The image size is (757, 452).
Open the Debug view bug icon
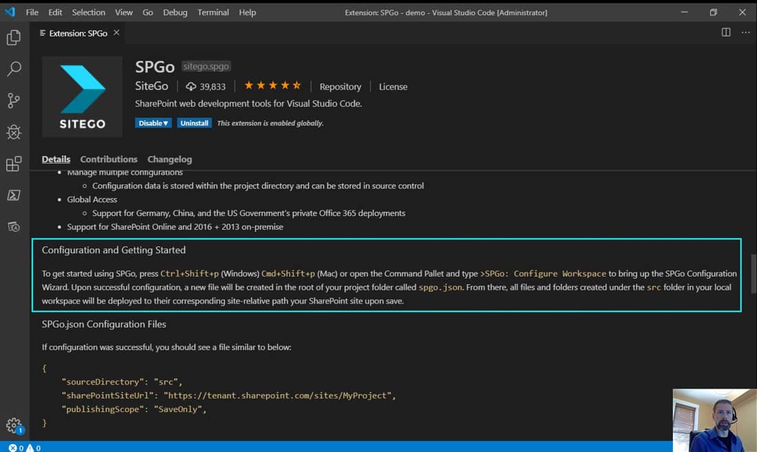(x=14, y=132)
